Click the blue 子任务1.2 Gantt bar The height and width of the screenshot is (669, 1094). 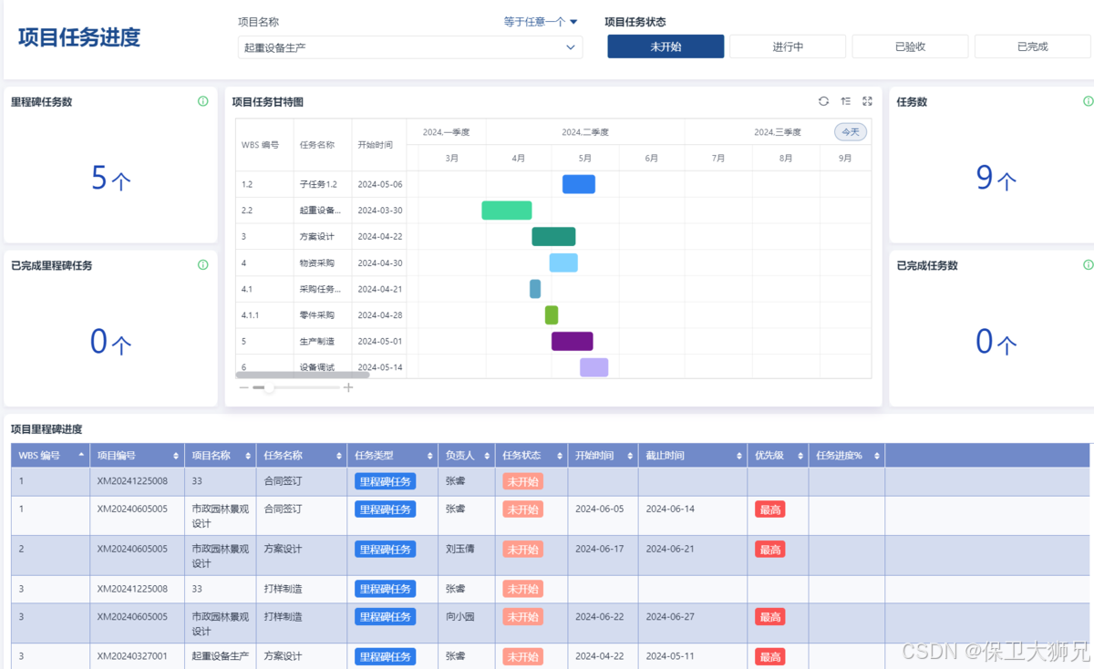[x=579, y=184]
